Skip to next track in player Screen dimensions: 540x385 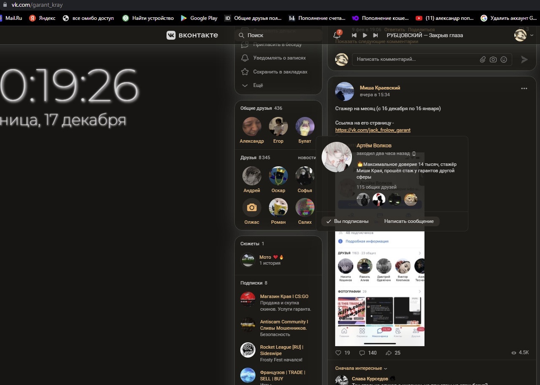click(375, 35)
